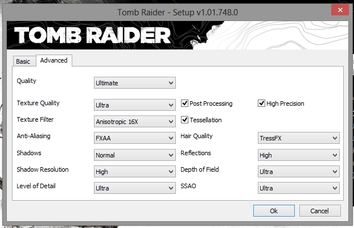Image resolution: width=354 pixels, height=228 pixels.
Task: Click the SSAO label text
Action: 188,186
